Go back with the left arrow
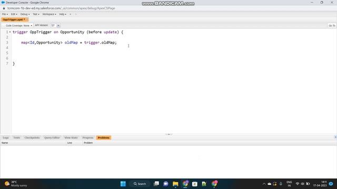337x189 pixels. click(x=70, y=14)
